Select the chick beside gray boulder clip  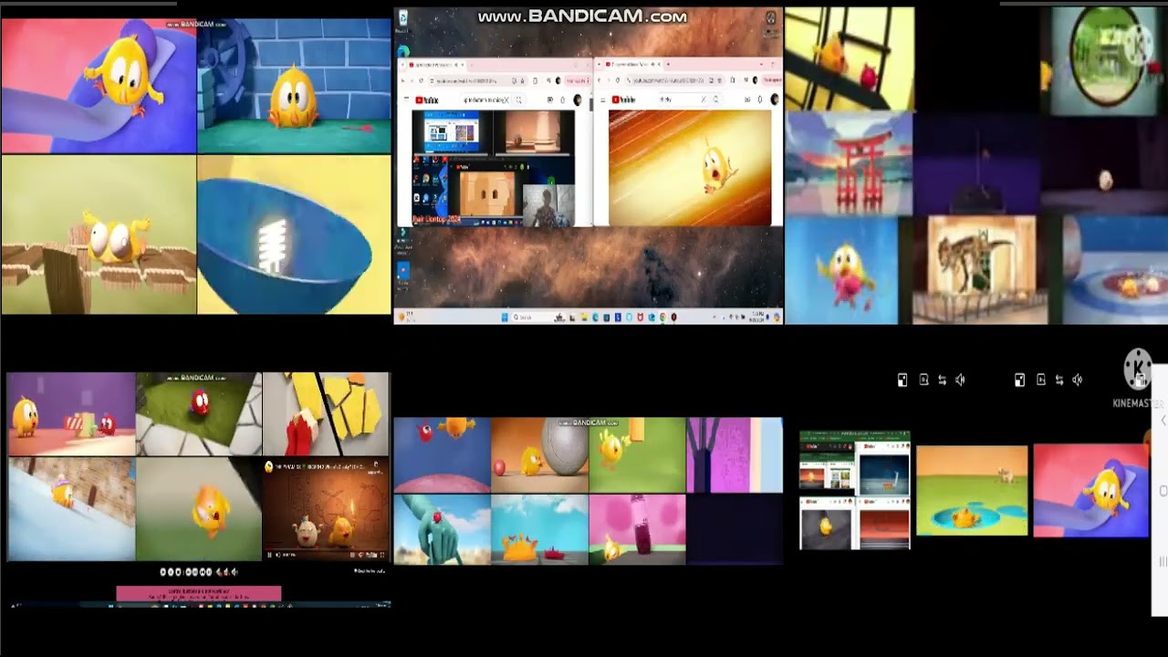(539, 455)
